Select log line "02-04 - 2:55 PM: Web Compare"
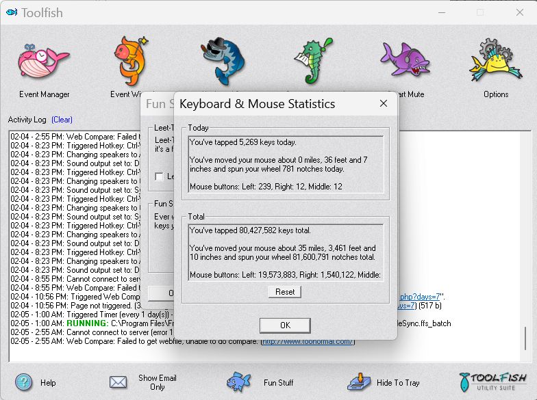 [x=75, y=137]
